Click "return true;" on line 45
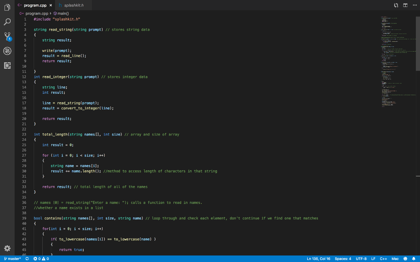Viewport: 420px width, 262px height. coord(71,250)
